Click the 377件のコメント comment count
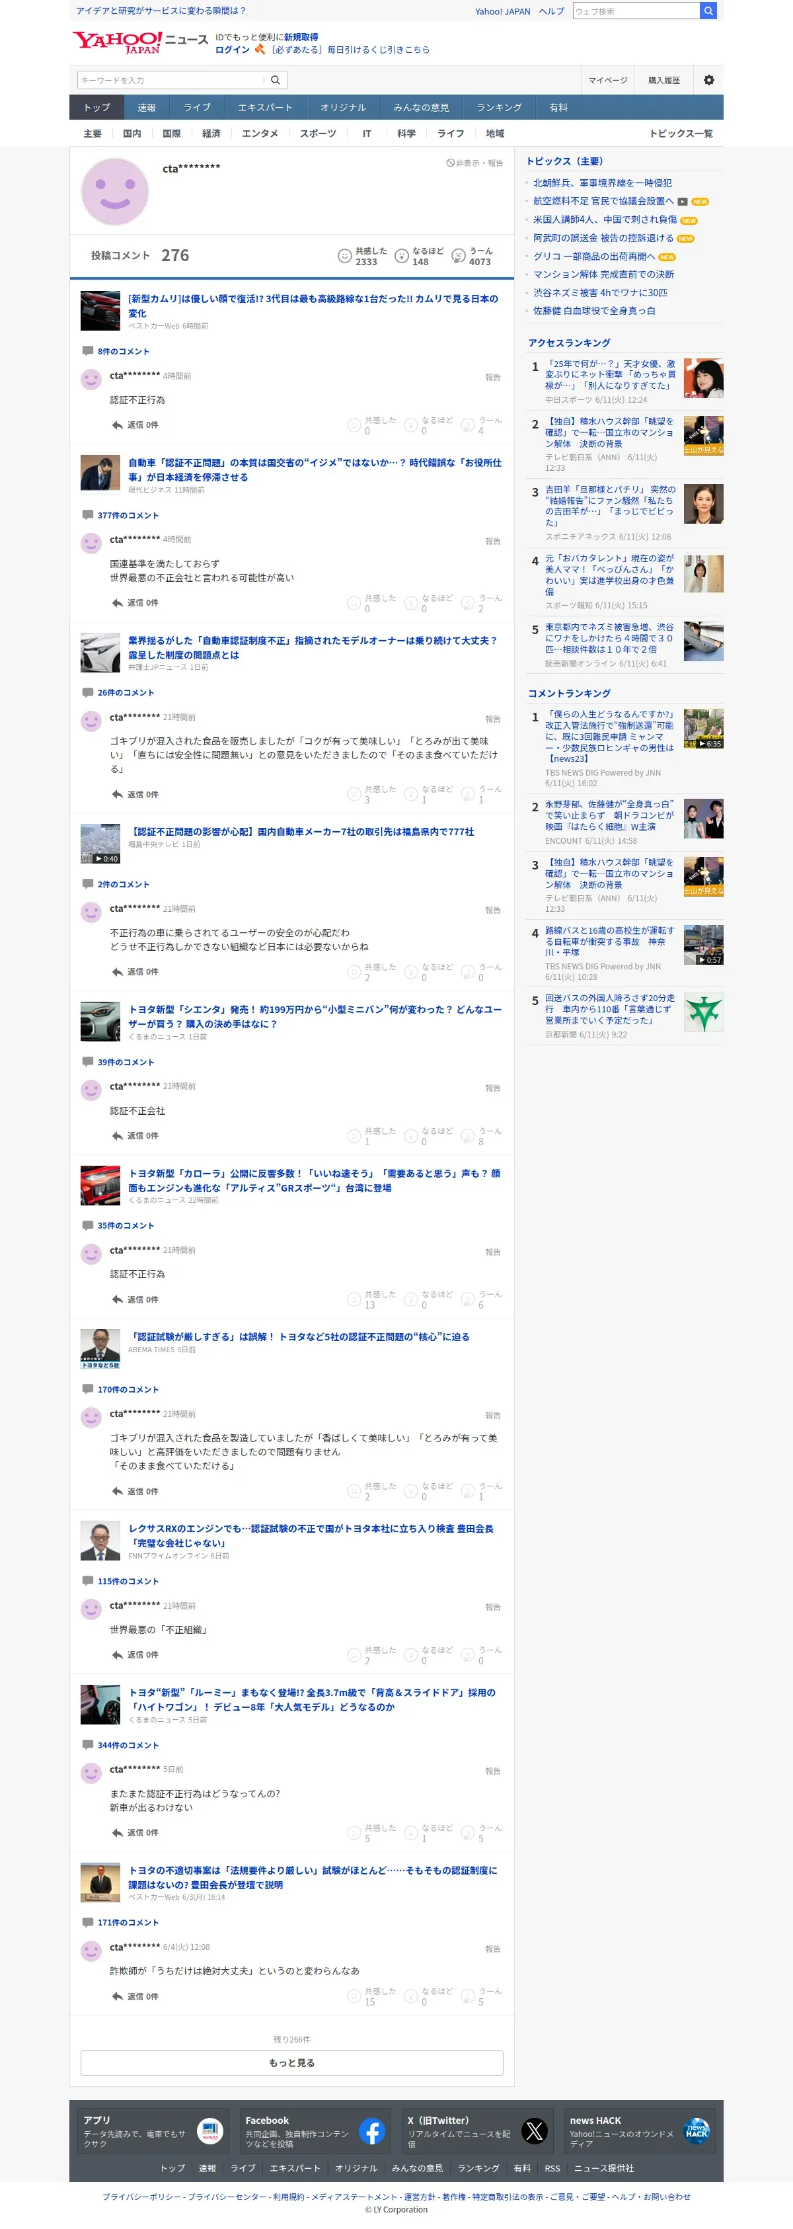 tap(120, 515)
